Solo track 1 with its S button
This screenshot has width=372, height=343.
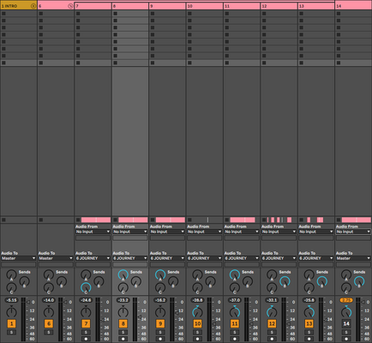pos(11,332)
